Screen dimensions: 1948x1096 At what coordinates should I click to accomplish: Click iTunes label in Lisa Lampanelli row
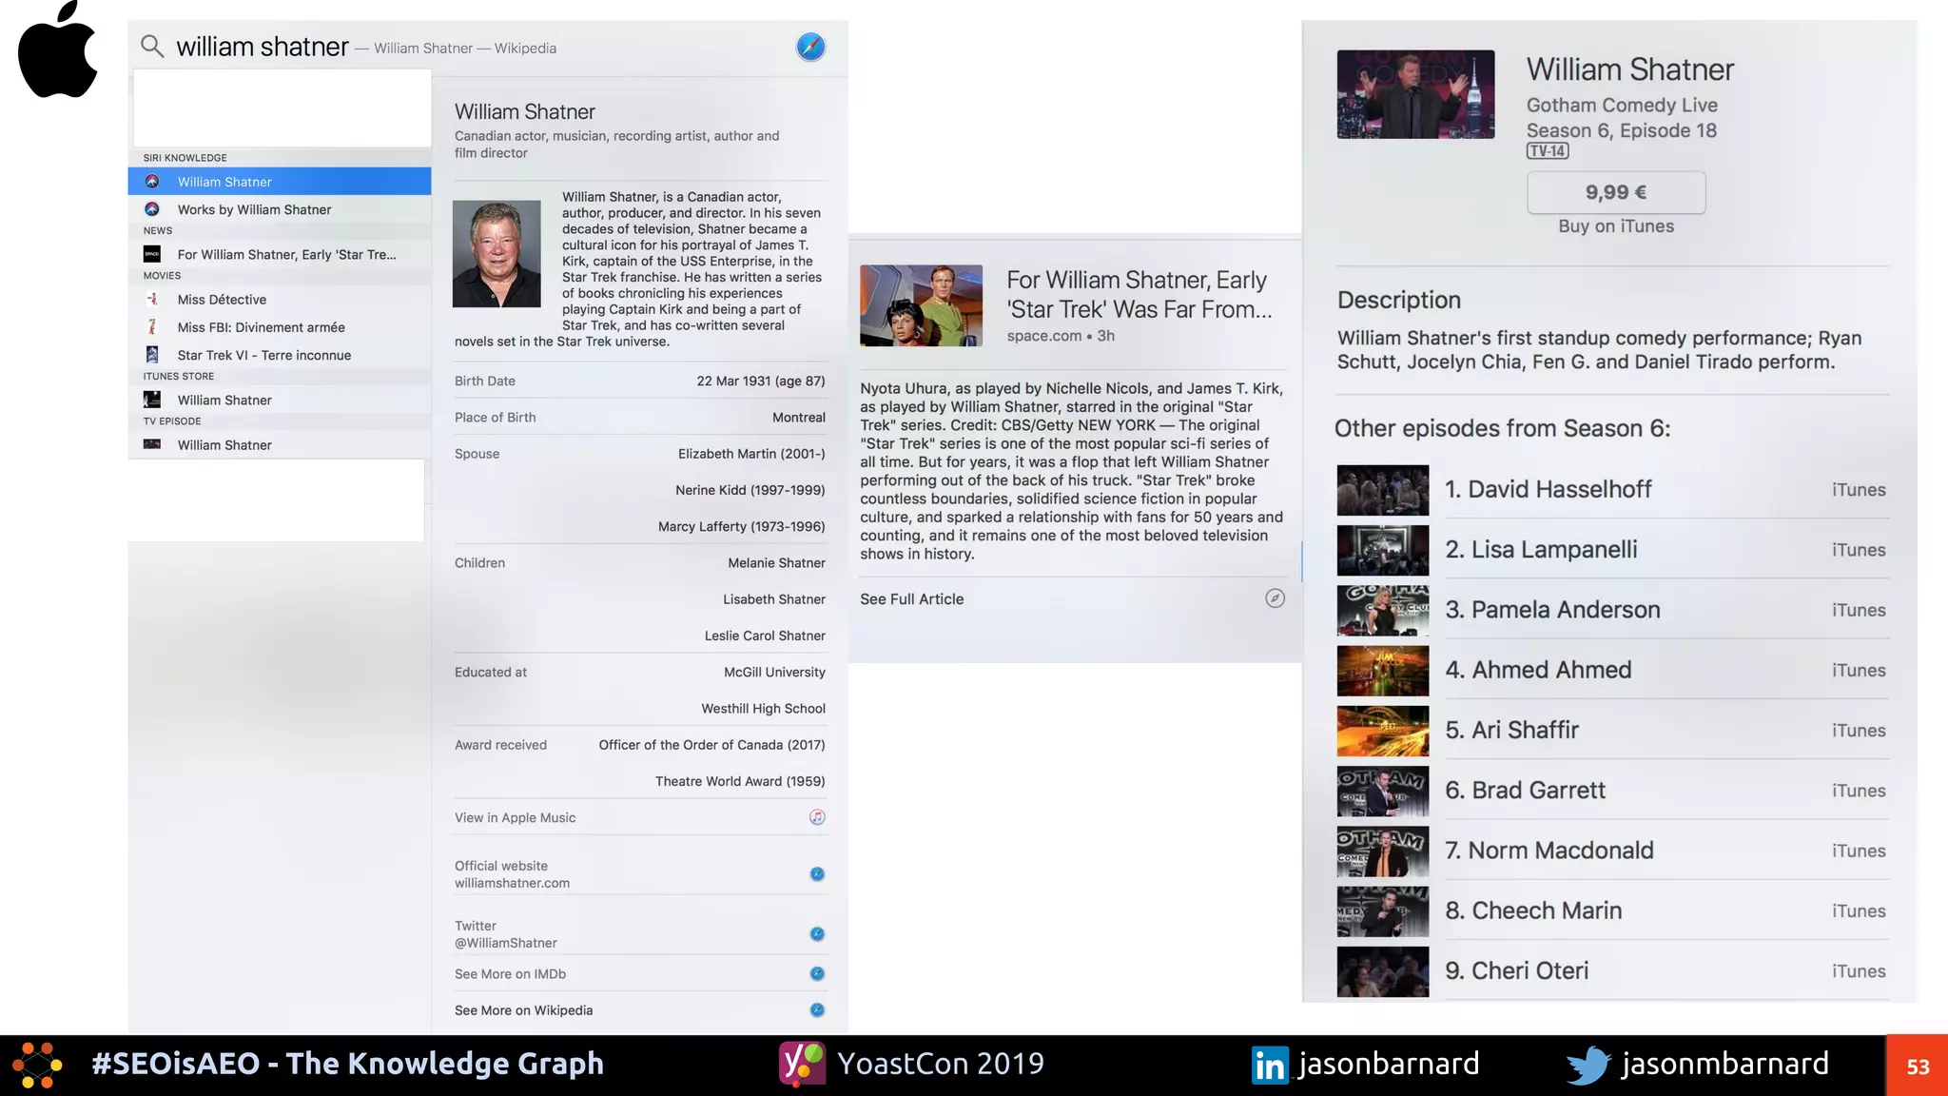click(x=1859, y=550)
